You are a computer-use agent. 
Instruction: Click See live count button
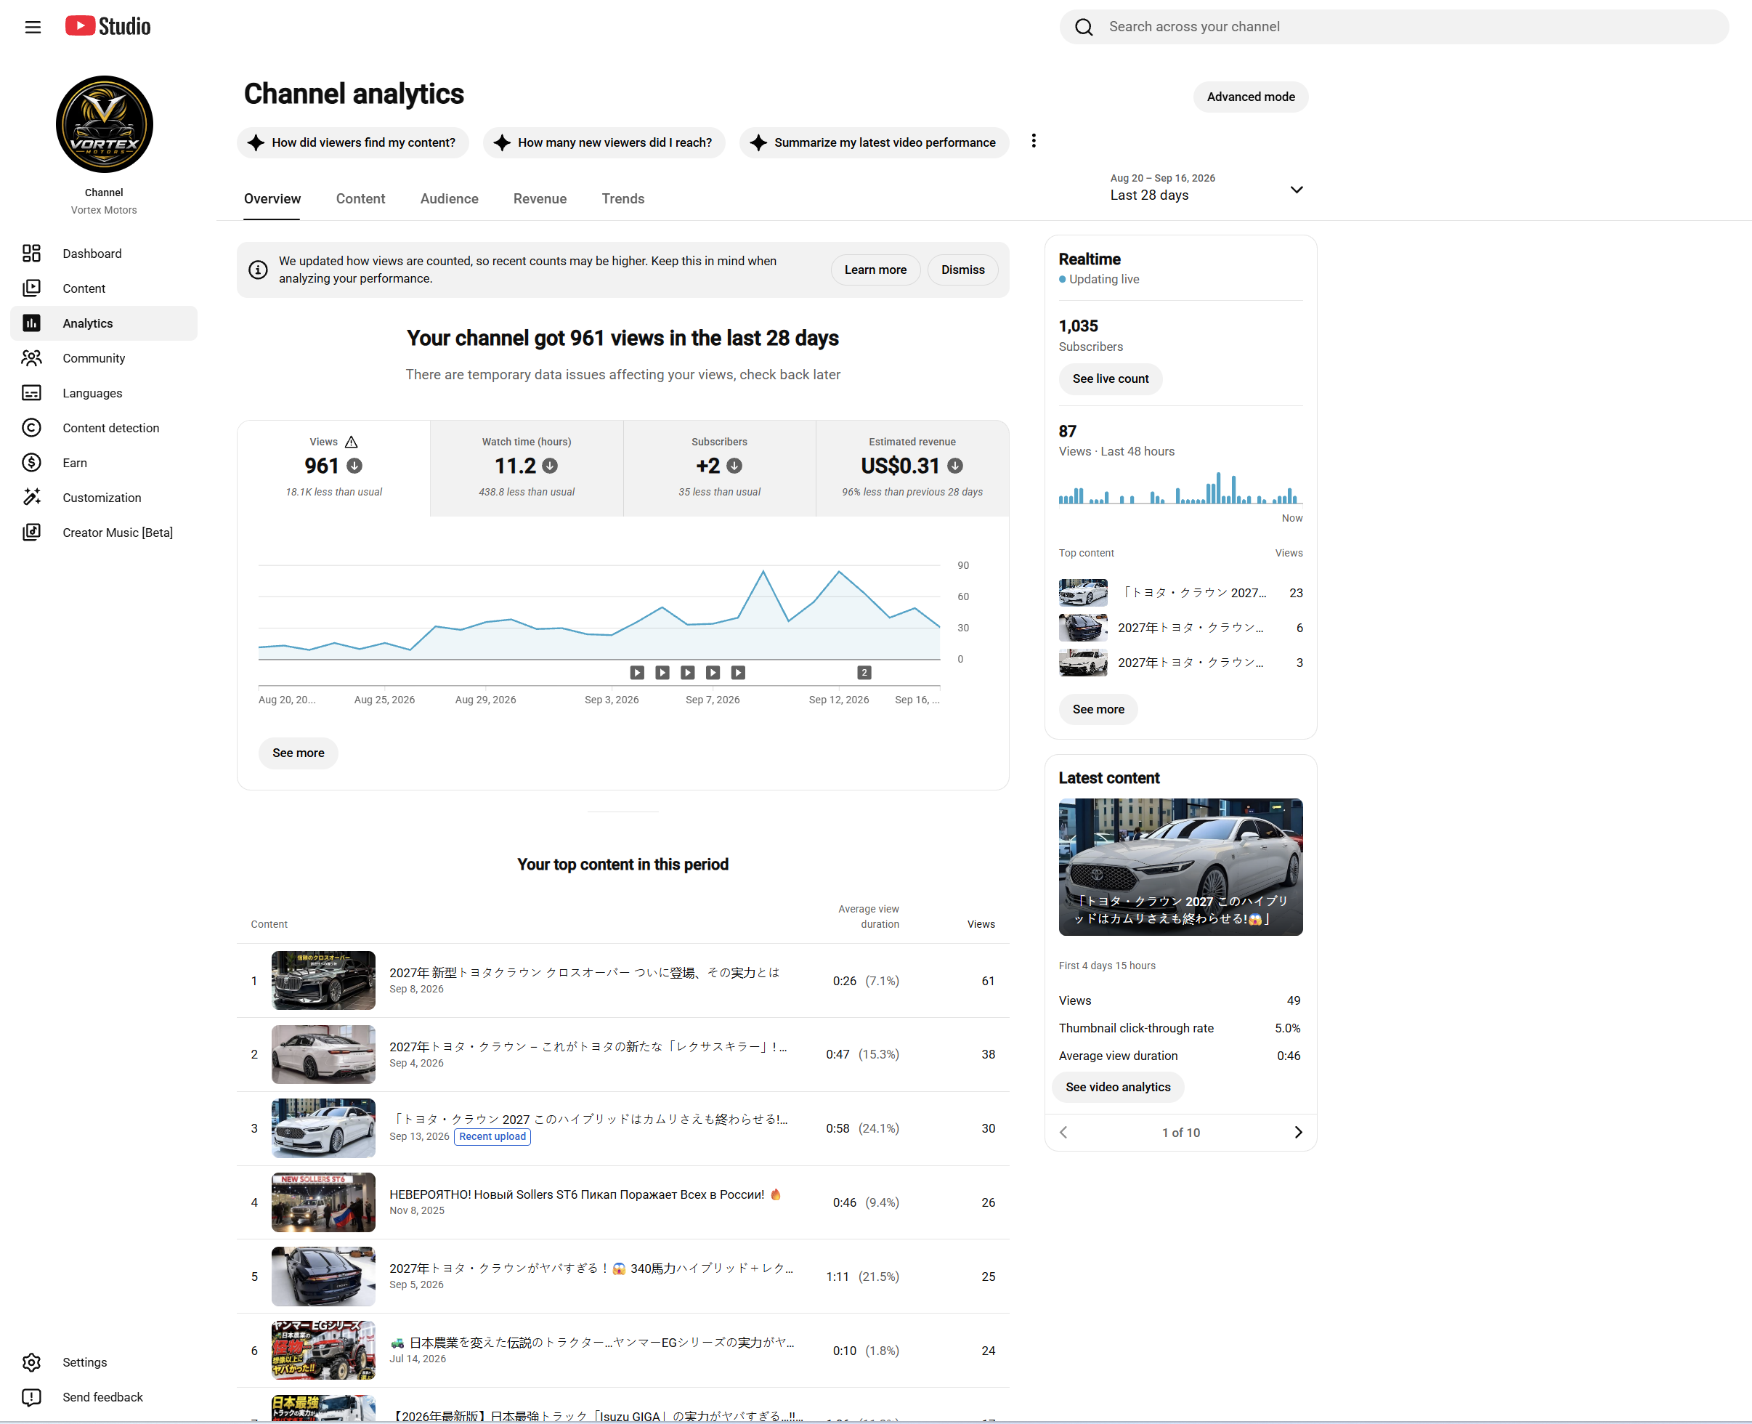1110,379
